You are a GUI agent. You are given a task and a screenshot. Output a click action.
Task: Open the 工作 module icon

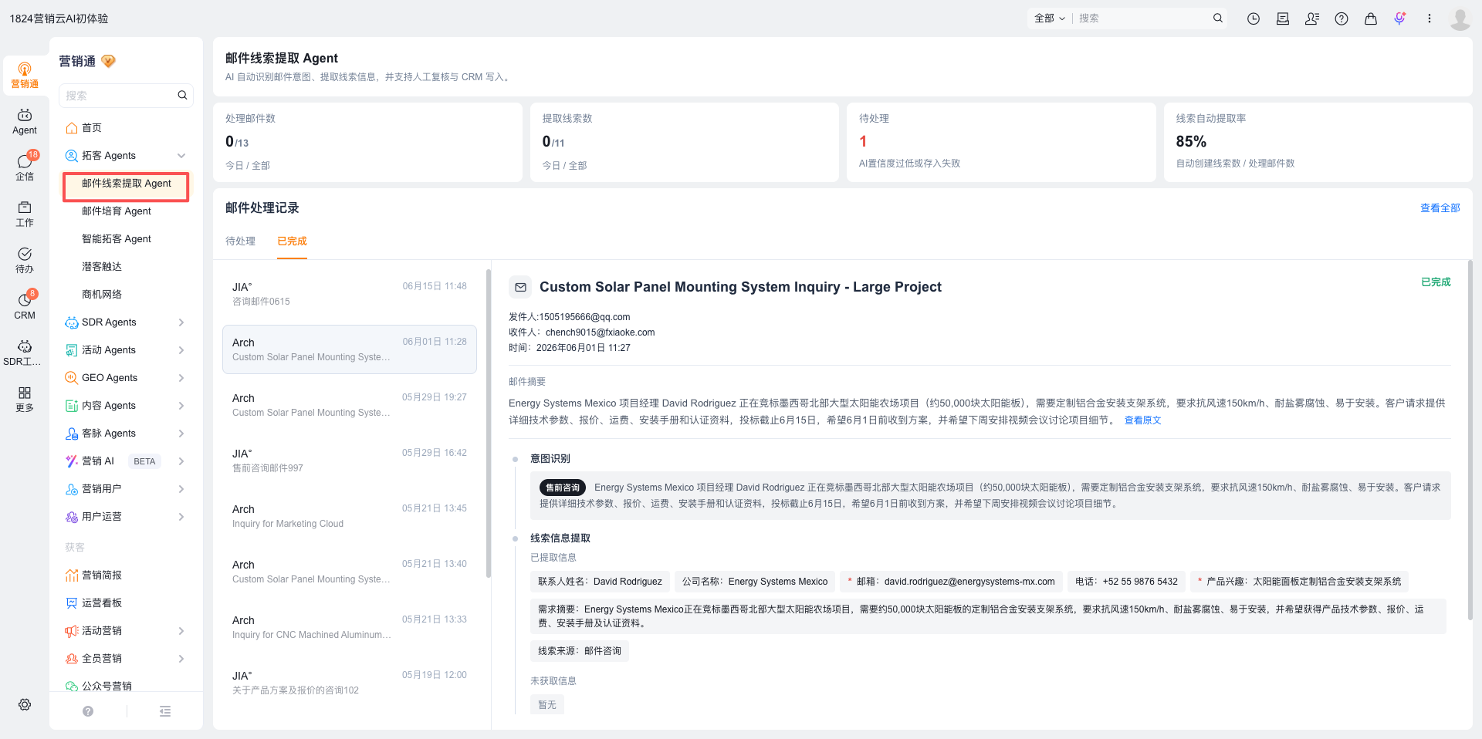click(25, 214)
